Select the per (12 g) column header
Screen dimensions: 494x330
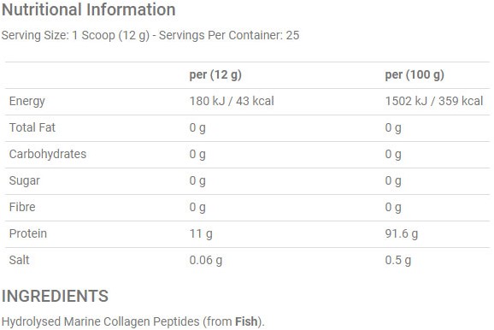[x=215, y=75]
